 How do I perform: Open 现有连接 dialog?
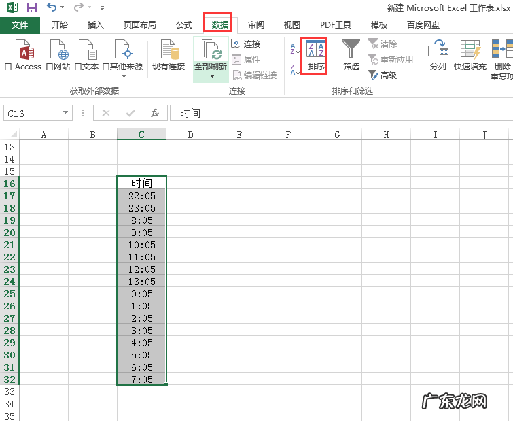(169, 55)
